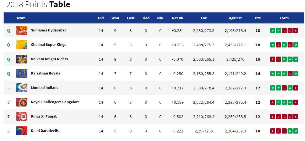The width and height of the screenshot is (305, 141).
Task: Click the Sunrisers Hyderabad team logo
Action: coord(22,31)
